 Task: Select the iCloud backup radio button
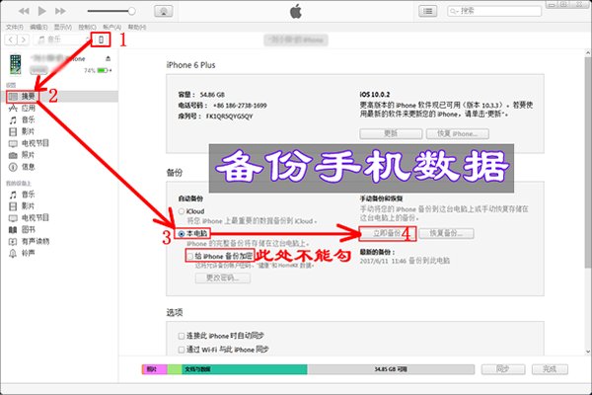182,211
